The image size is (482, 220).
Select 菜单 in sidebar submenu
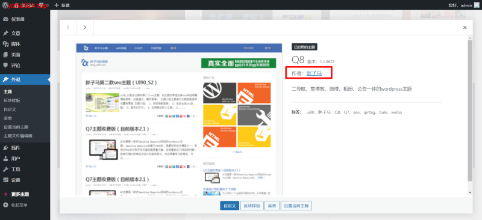[x=8, y=118]
